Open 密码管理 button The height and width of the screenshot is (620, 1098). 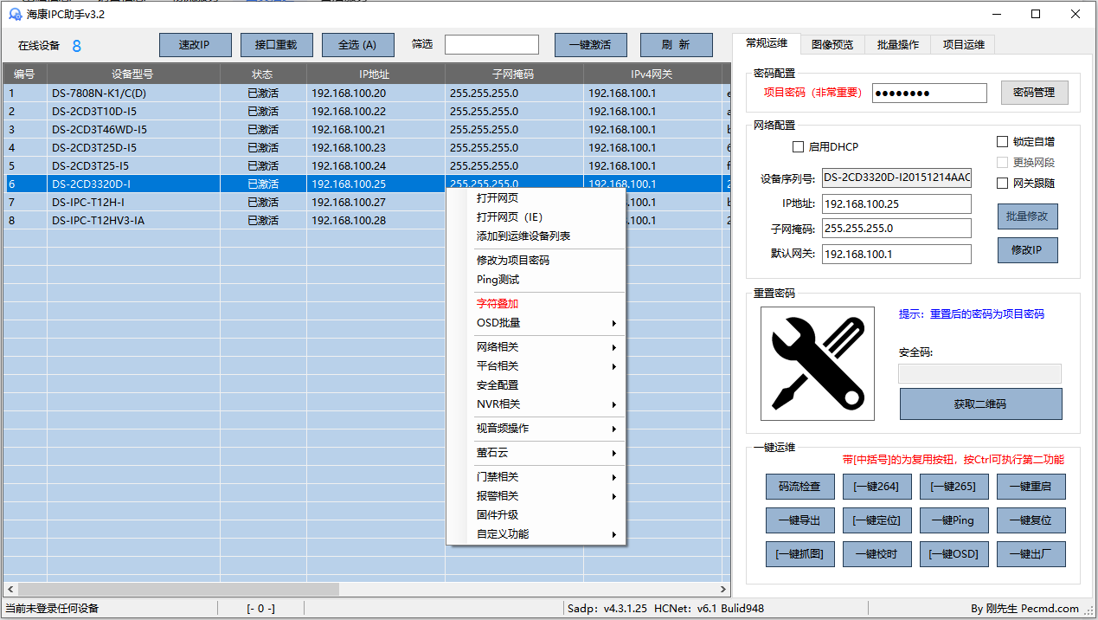pos(1035,93)
